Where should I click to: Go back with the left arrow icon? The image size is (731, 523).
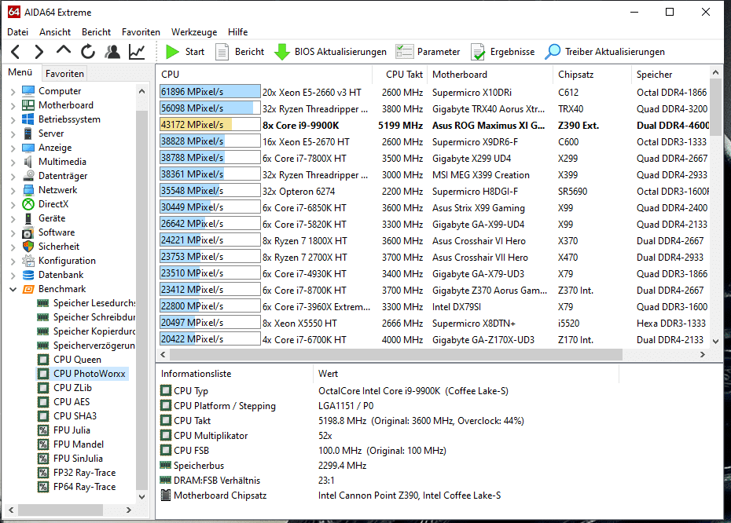tap(16, 52)
